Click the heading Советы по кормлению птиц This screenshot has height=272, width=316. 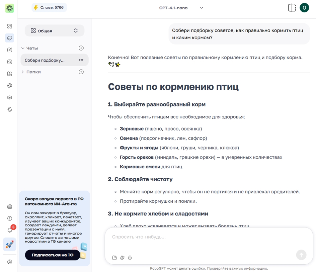point(173,87)
